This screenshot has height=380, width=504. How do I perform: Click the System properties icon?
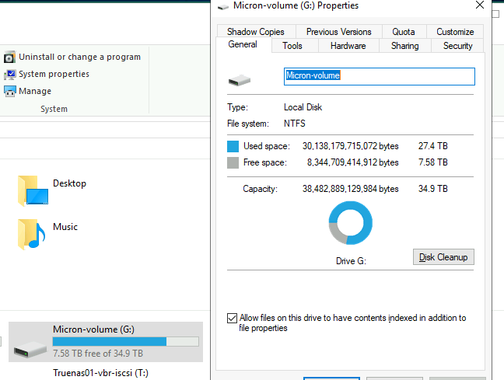tap(9, 75)
